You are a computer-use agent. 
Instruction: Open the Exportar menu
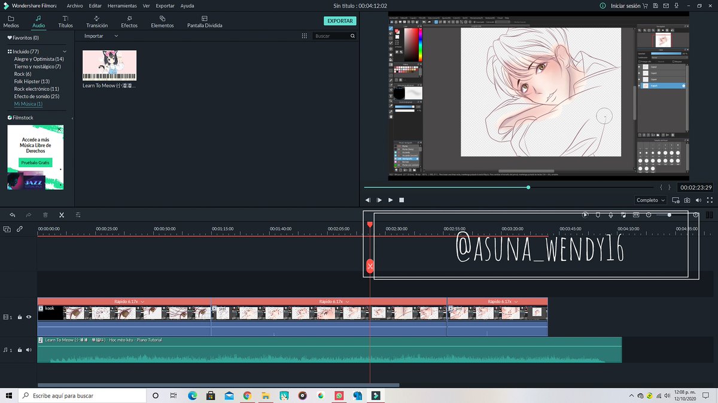click(x=165, y=5)
